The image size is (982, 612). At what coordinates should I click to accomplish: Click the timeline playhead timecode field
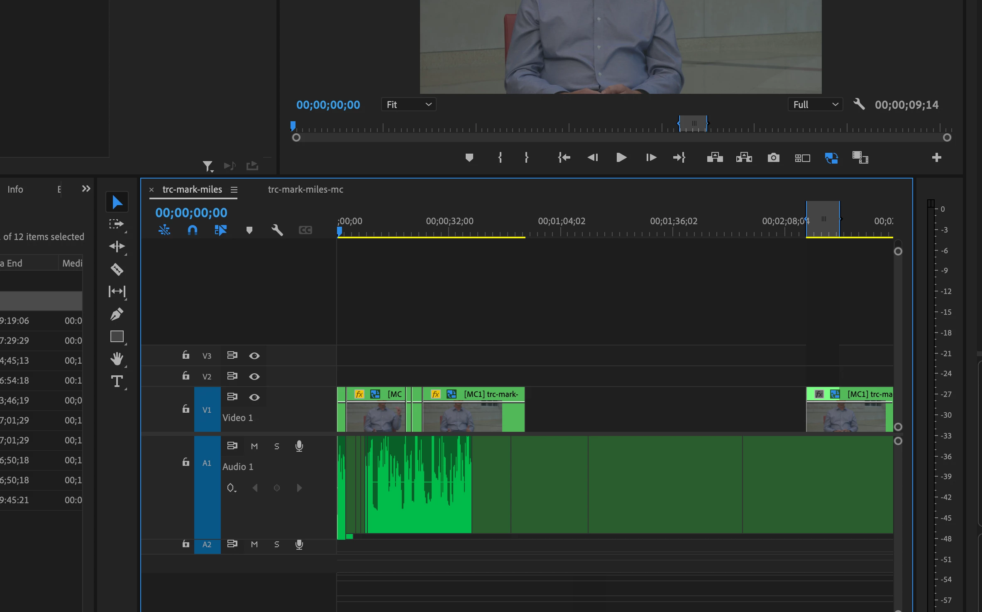(x=191, y=213)
